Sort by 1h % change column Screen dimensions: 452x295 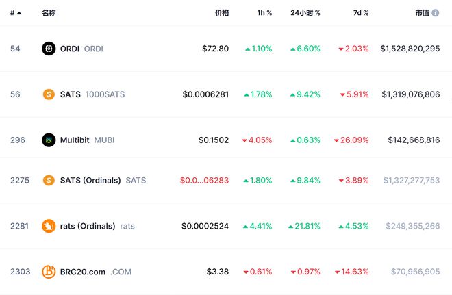264,13
